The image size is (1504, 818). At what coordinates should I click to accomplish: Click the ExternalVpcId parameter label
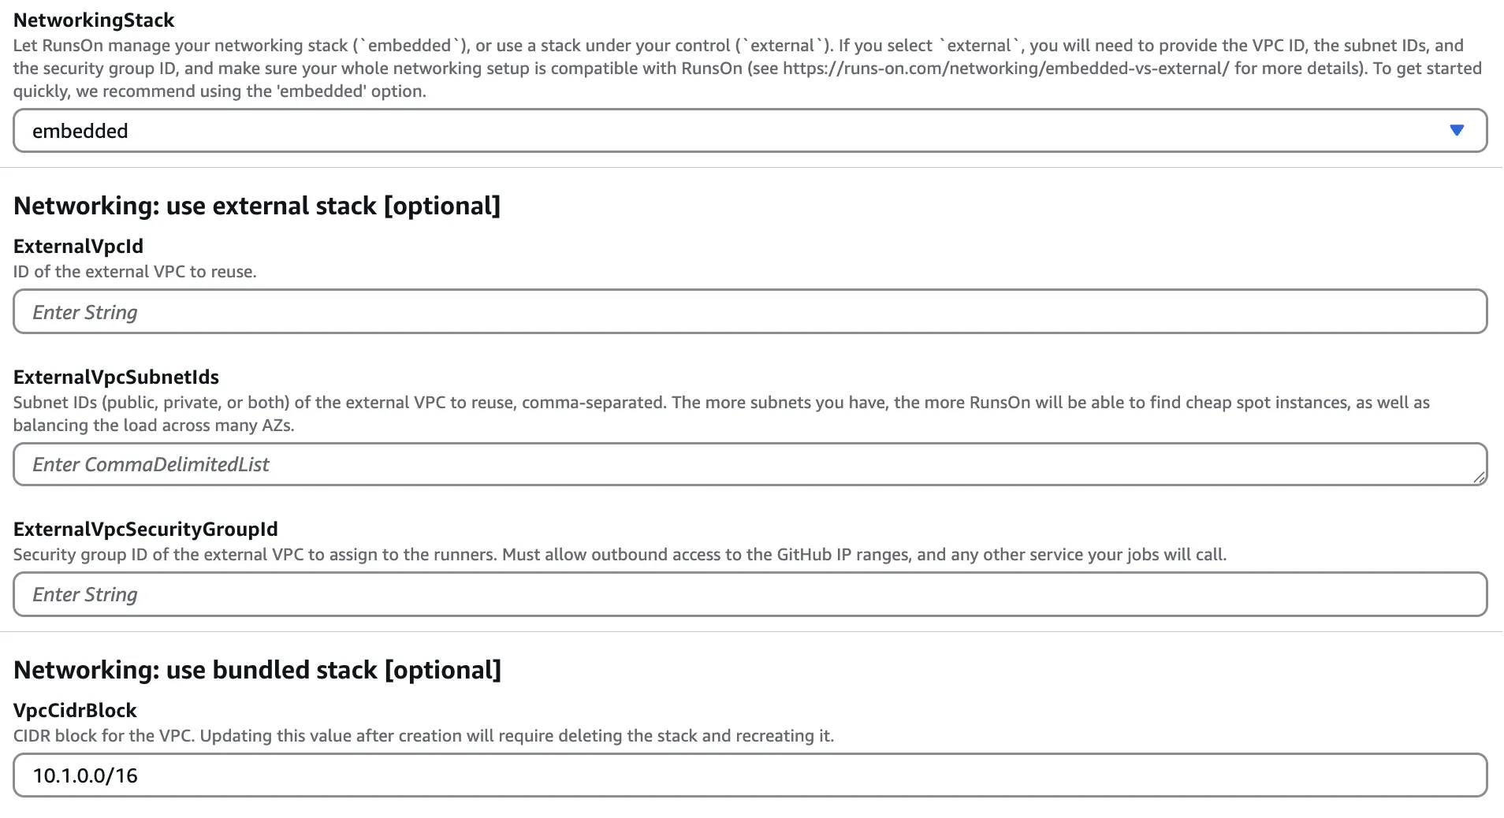[x=78, y=246]
